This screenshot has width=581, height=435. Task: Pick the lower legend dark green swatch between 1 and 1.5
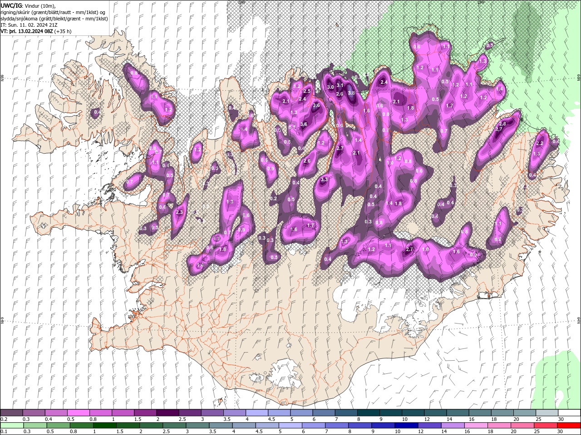(105, 425)
